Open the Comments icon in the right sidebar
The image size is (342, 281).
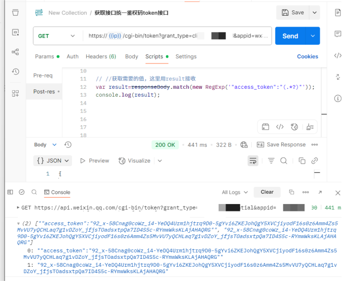(x=338, y=34)
